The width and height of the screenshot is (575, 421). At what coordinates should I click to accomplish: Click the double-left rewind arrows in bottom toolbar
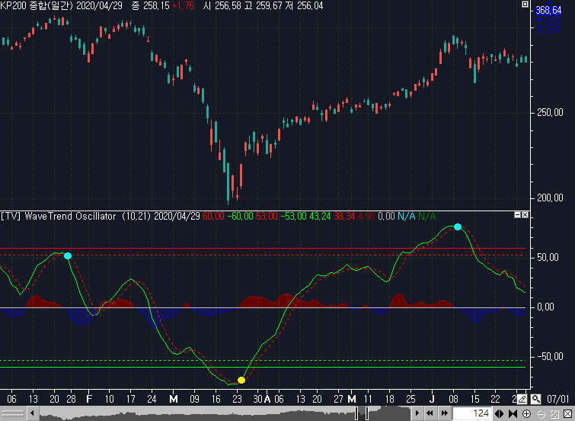(430, 413)
